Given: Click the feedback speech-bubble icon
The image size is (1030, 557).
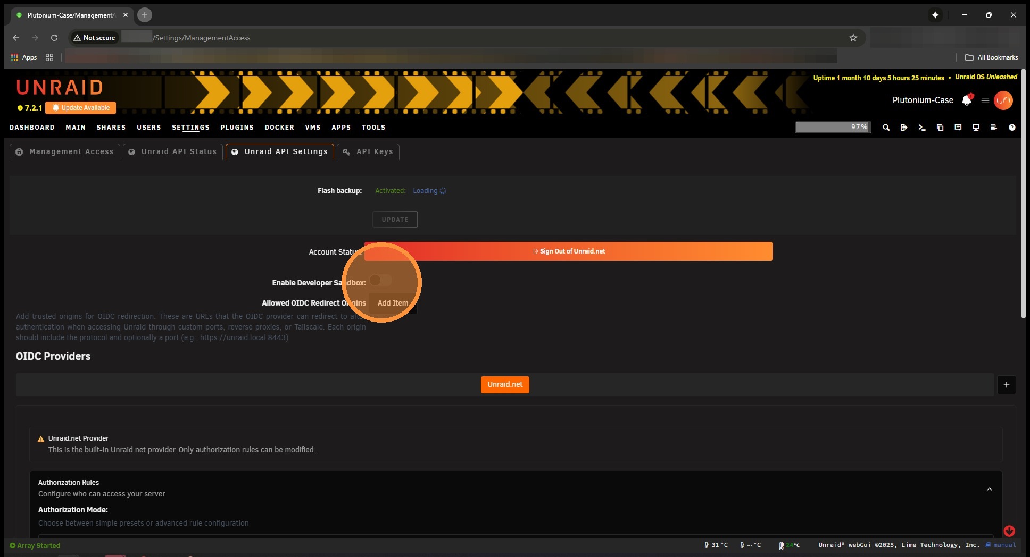Looking at the screenshot, I should point(958,128).
